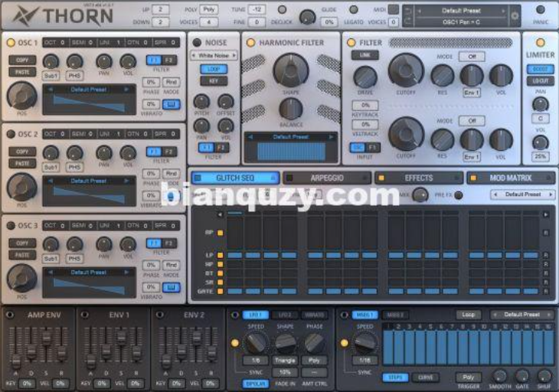
Task: Click the upper filter RES knob
Action: tap(442, 76)
